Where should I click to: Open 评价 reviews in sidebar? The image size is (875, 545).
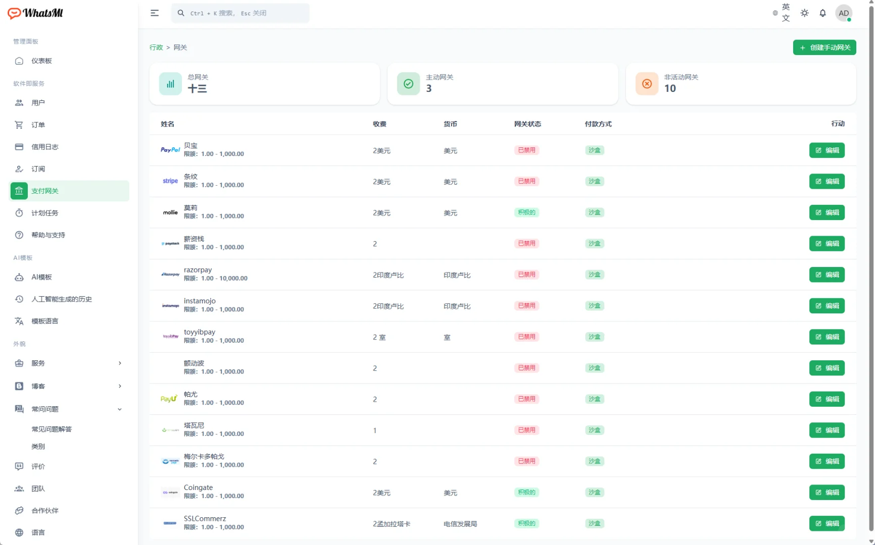click(69, 467)
